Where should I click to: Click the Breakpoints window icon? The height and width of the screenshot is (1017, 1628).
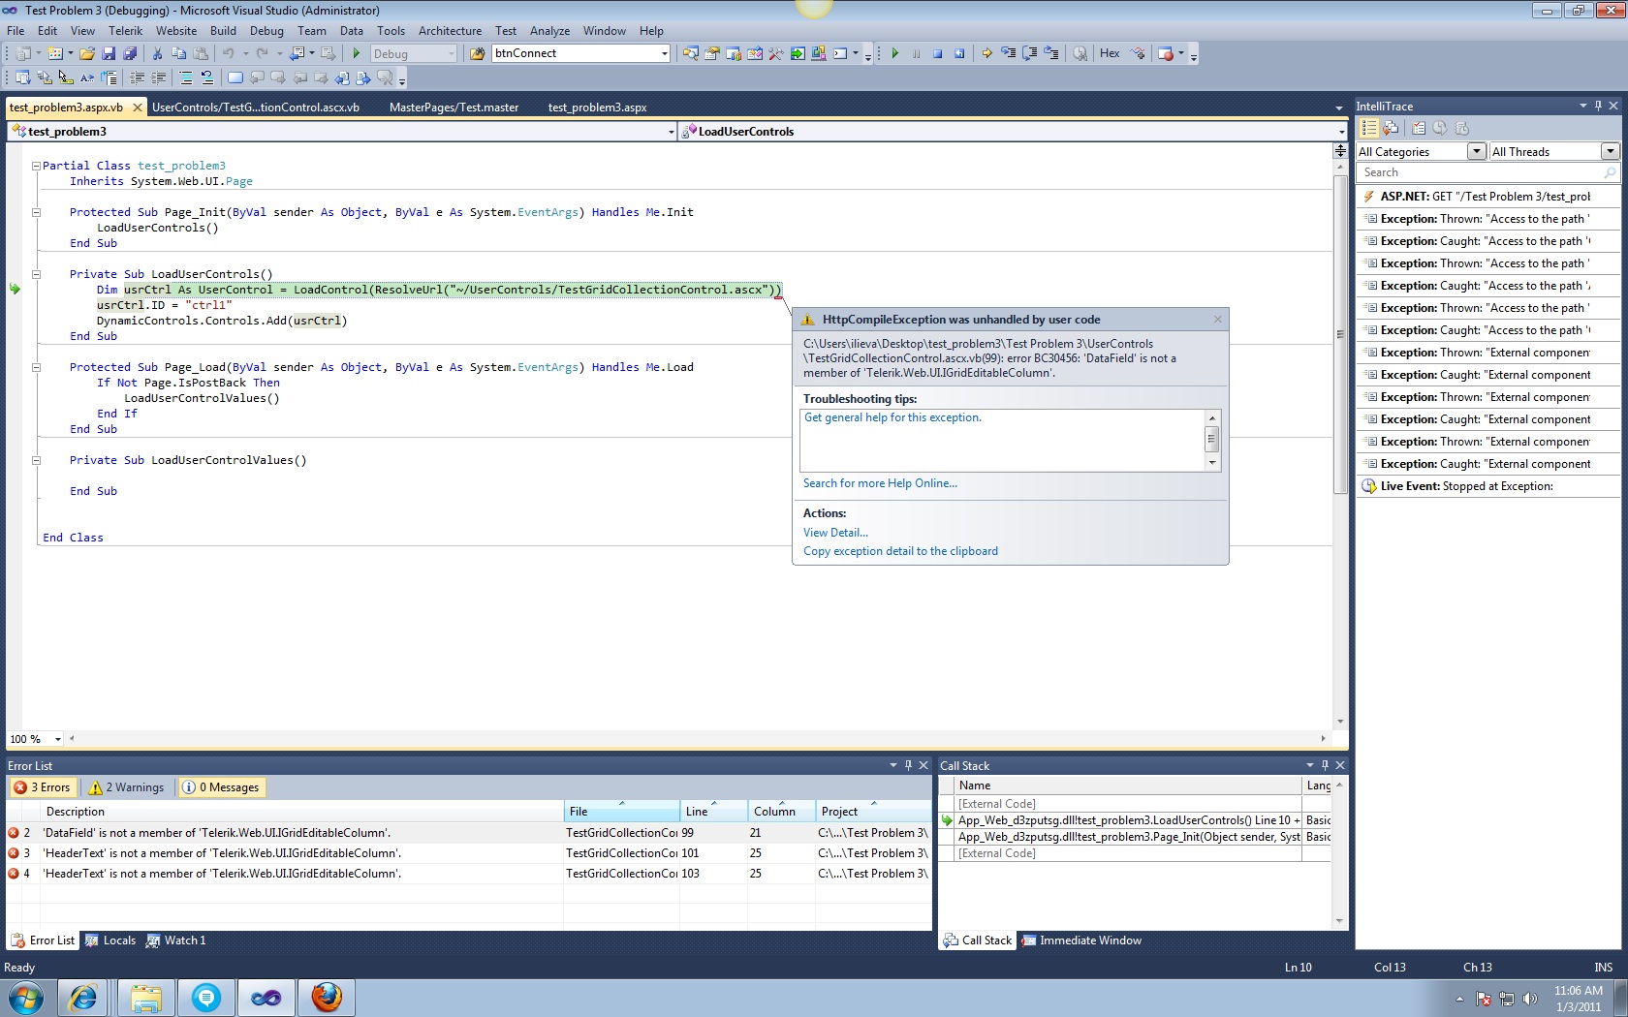(1166, 54)
